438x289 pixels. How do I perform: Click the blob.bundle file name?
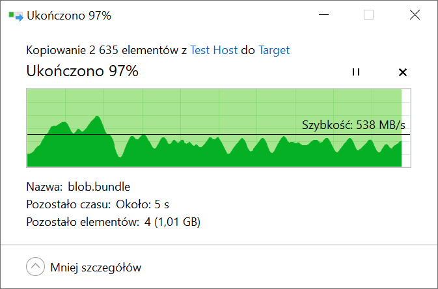click(x=99, y=187)
